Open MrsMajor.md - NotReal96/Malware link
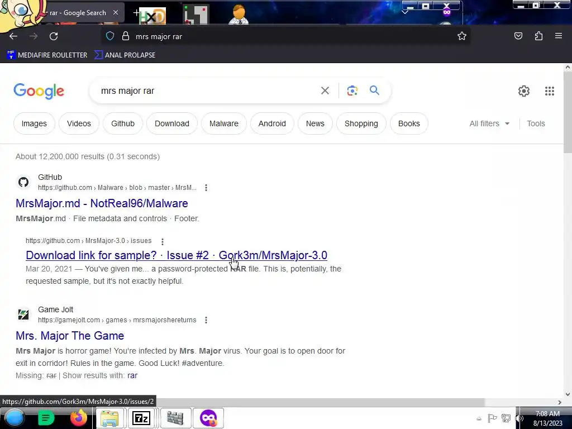 (x=102, y=203)
